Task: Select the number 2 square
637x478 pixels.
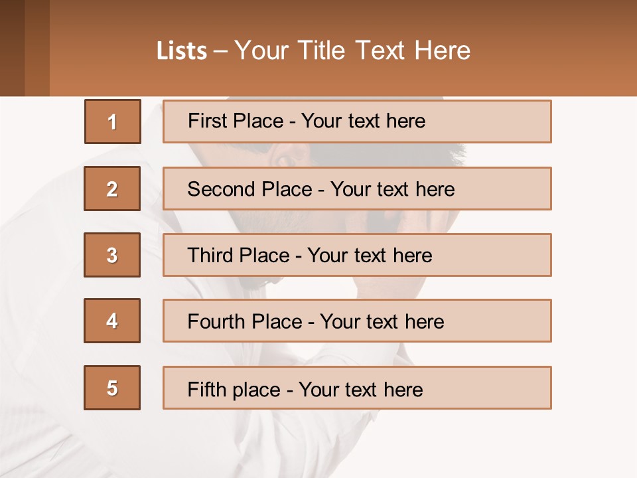Action: point(112,189)
